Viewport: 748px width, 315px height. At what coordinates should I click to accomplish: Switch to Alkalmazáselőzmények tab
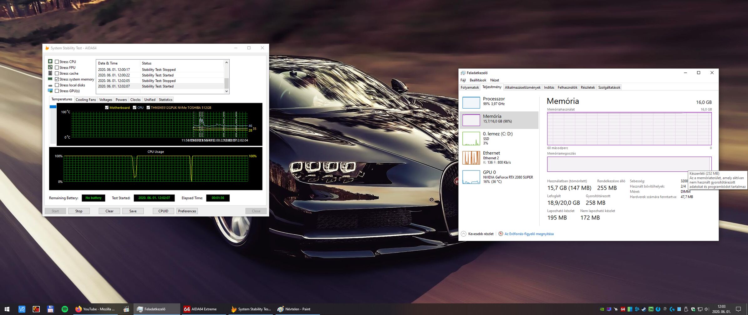522,87
